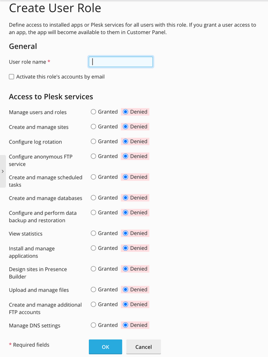Viewport: 268px width, 357px height.
Task: Click the User role name field
Action: click(121, 62)
